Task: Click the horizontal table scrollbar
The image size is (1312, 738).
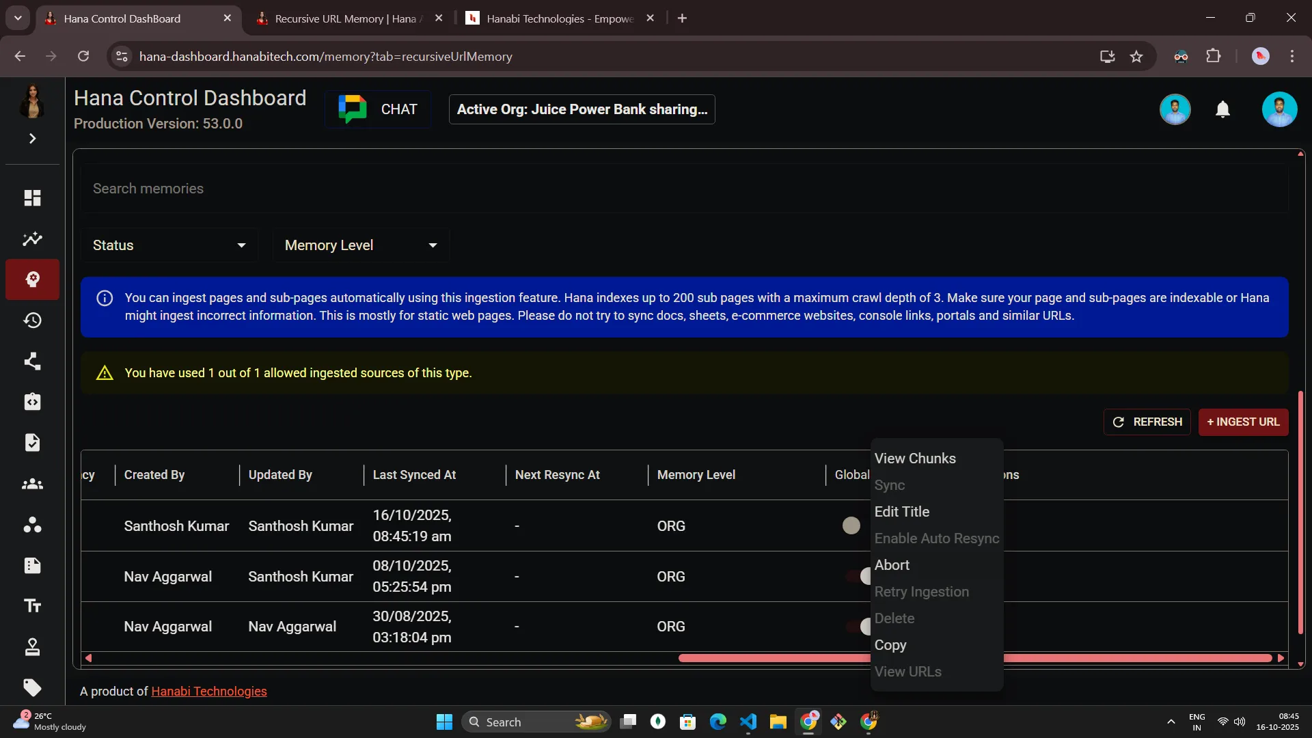Action: [772, 658]
